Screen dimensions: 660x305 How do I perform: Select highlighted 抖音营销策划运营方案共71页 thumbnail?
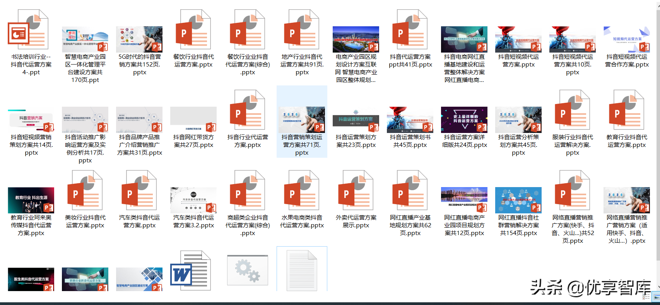[302, 120]
